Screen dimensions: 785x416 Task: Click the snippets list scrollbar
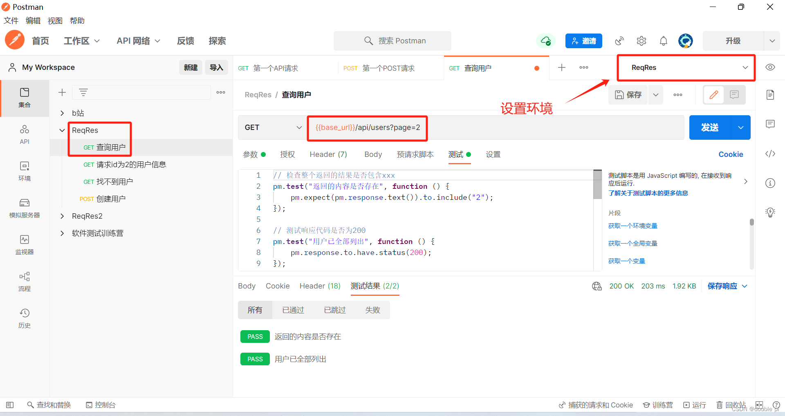pyautogui.click(x=751, y=222)
